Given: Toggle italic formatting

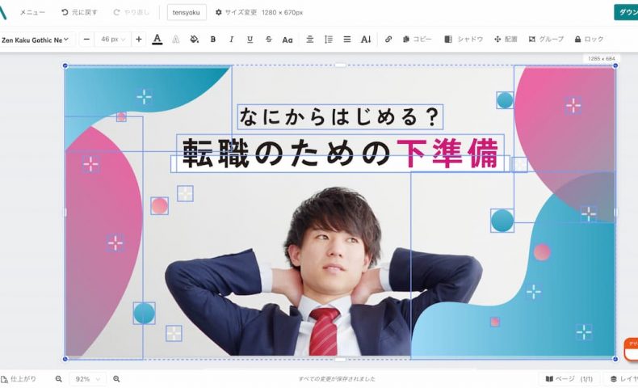Looking at the screenshot, I should [x=232, y=40].
